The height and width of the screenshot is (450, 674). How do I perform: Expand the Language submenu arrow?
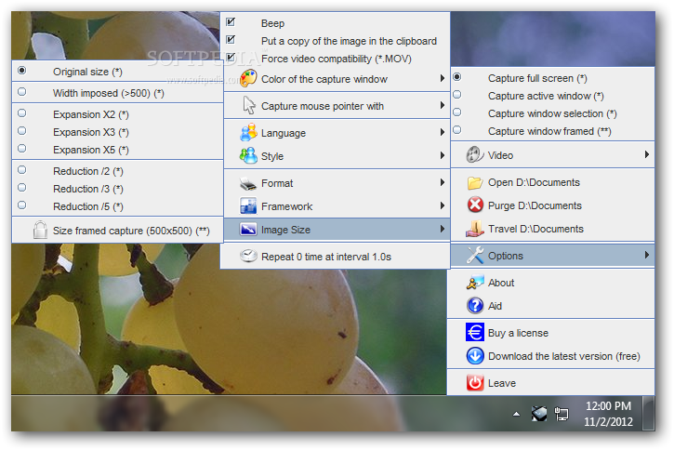point(442,132)
